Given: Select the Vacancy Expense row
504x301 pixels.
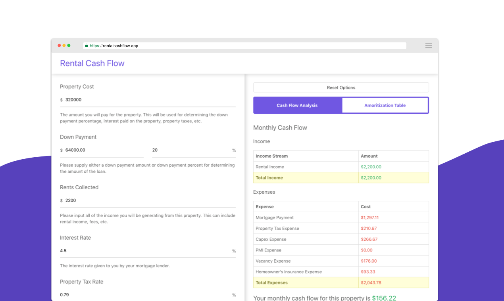Looking at the screenshot, I should pos(306,261).
